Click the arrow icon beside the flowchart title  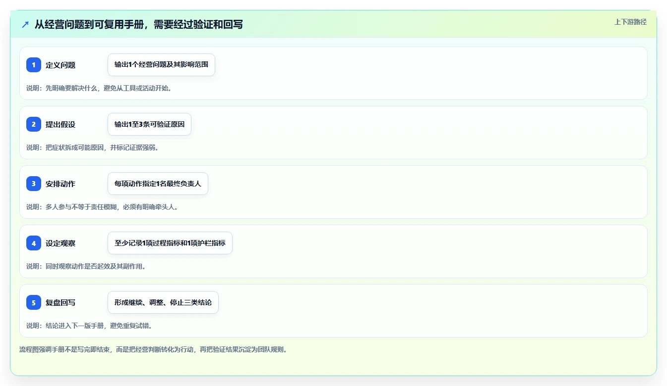(x=25, y=24)
